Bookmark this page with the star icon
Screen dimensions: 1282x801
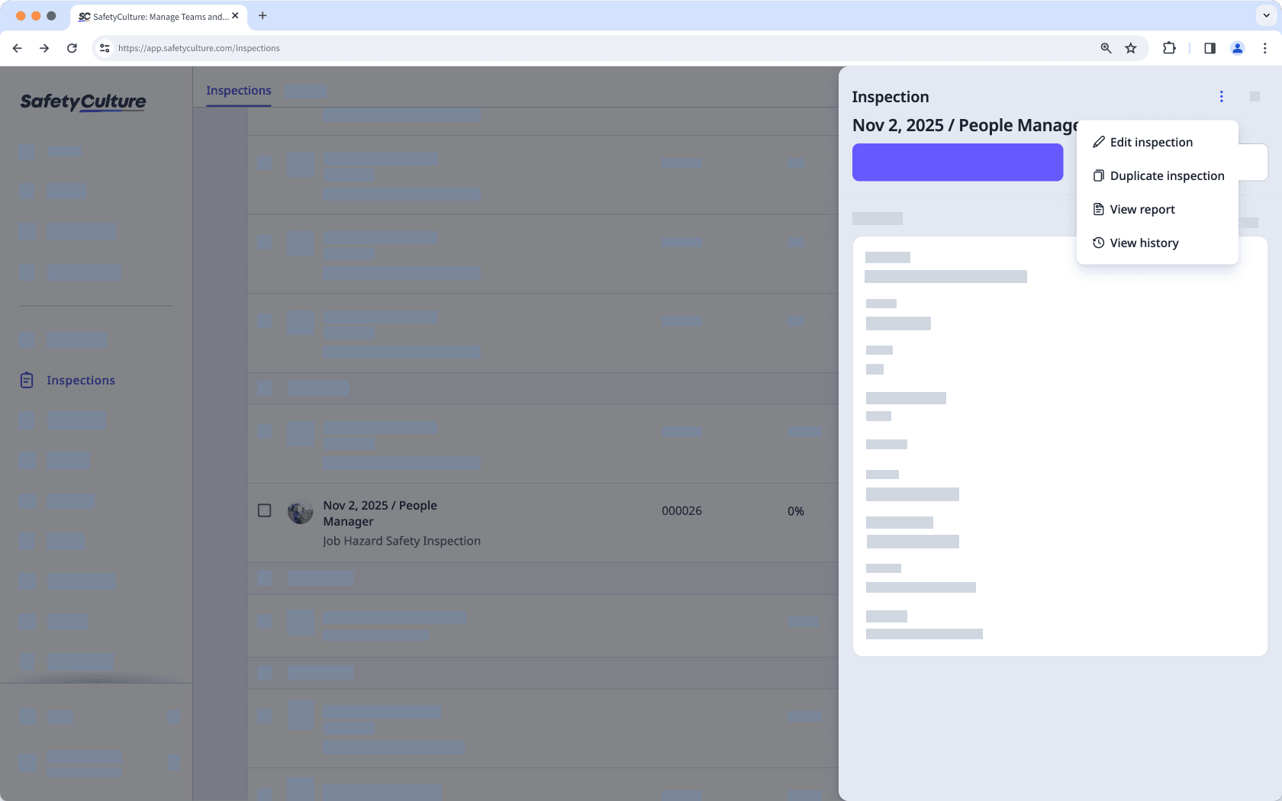[x=1130, y=48]
